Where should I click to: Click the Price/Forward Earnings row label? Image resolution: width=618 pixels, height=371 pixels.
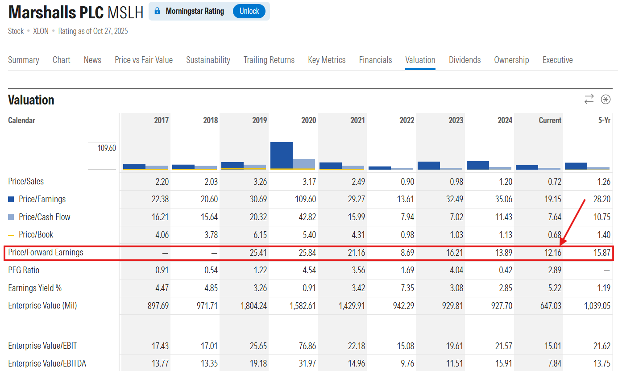click(x=46, y=253)
